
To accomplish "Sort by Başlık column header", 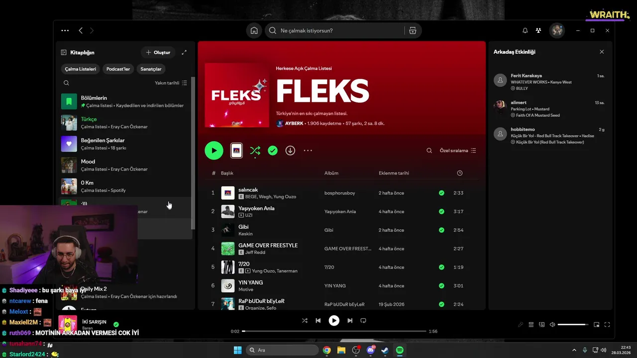I will tap(227, 173).
